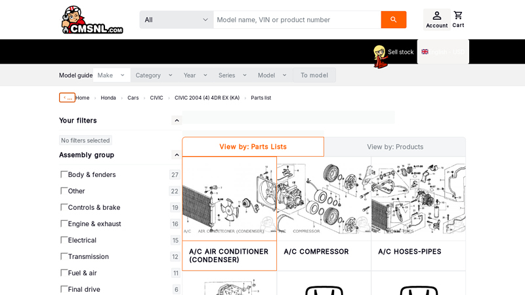The image size is (525, 295).
Task: Open the All category search dropdown
Action: click(x=177, y=20)
